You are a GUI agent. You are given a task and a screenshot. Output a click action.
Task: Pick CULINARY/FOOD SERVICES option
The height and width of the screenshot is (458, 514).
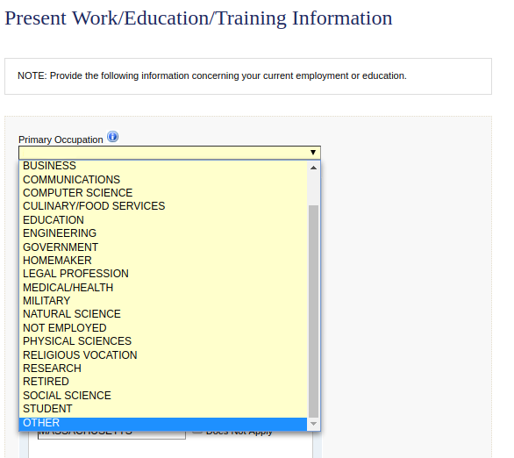click(163, 206)
